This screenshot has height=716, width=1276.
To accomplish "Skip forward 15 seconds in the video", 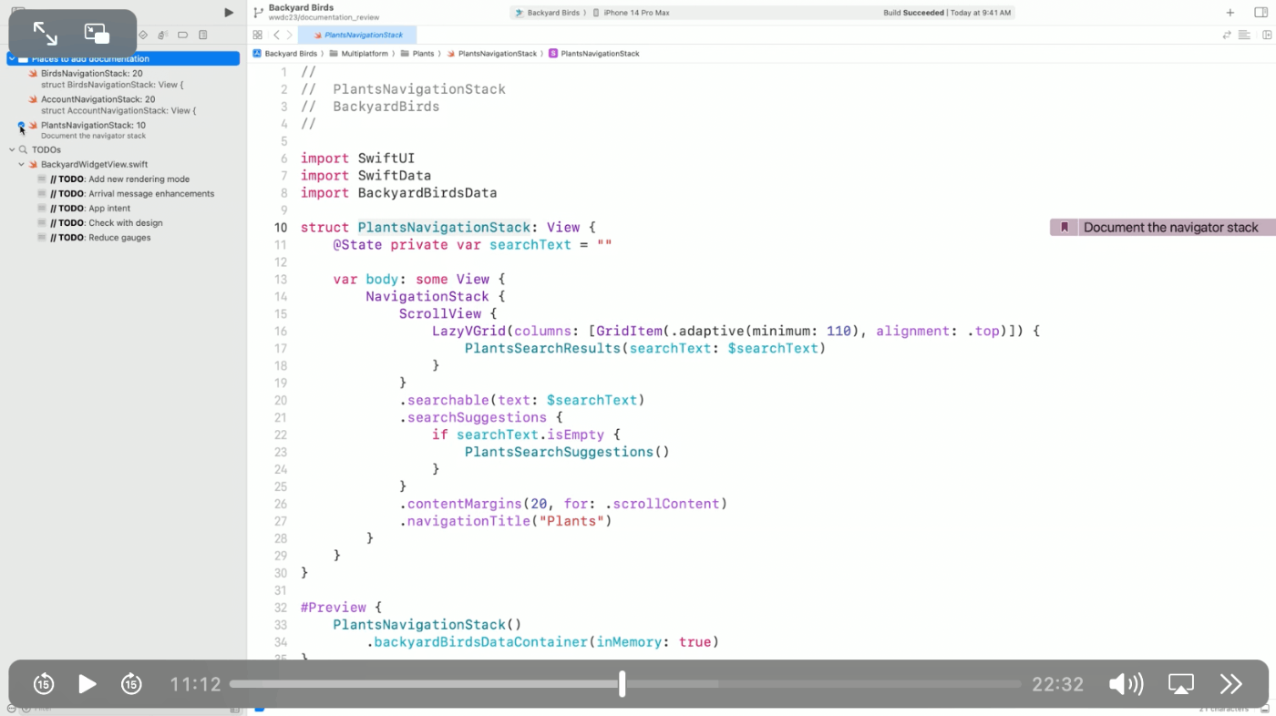I will point(131,684).
